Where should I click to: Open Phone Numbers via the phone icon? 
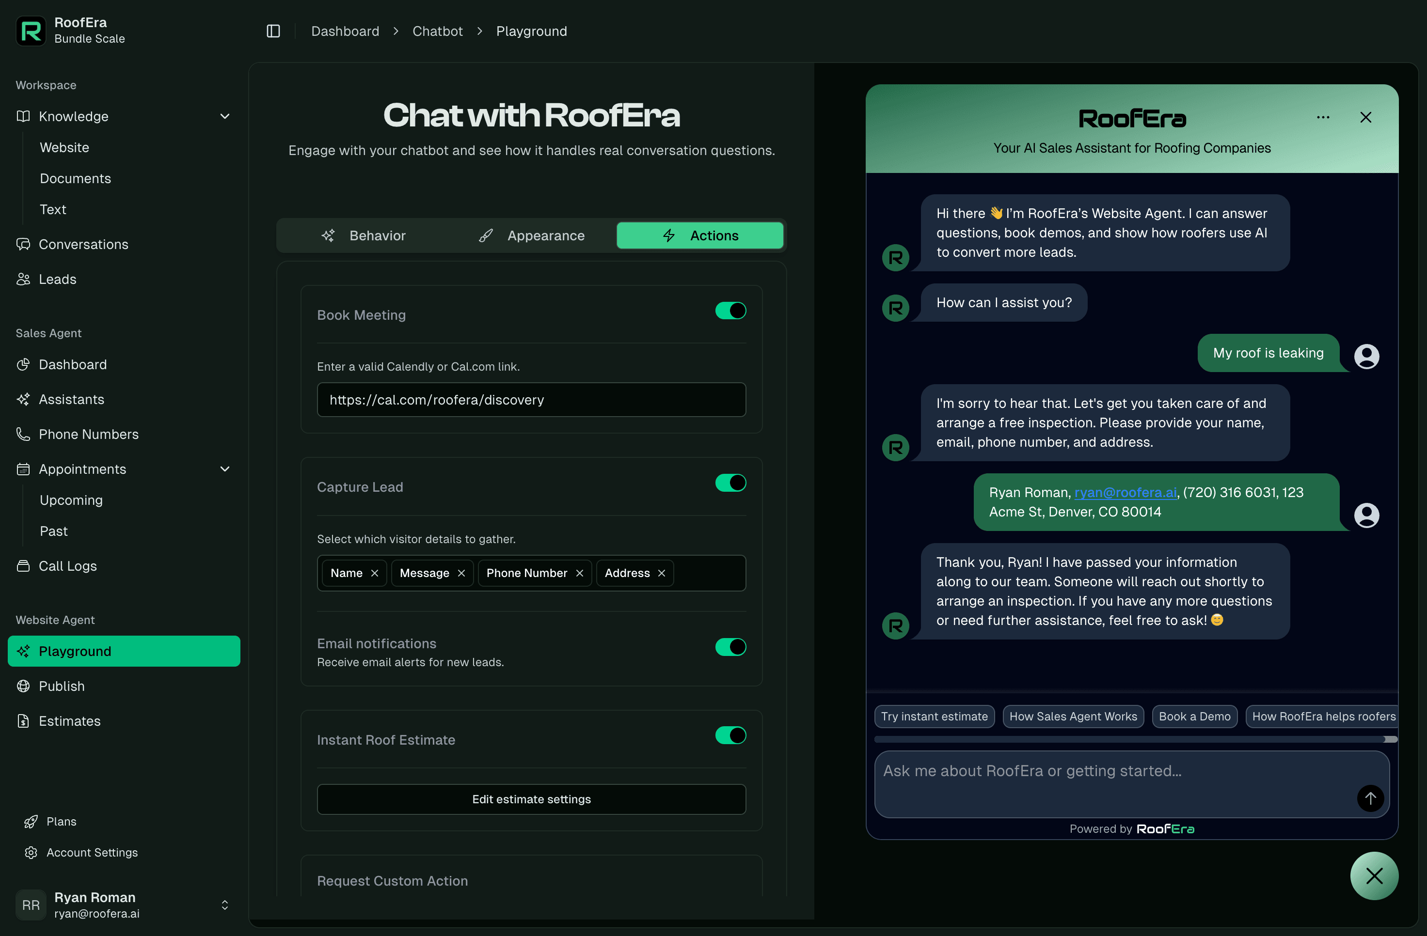click(x=23, y=434)
